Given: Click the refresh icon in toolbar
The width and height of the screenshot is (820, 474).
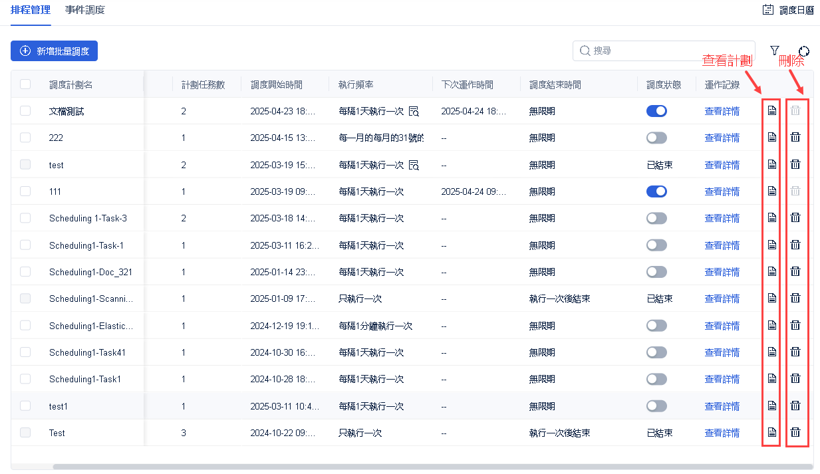Looking at the screenshot, I should pos(804,51).
